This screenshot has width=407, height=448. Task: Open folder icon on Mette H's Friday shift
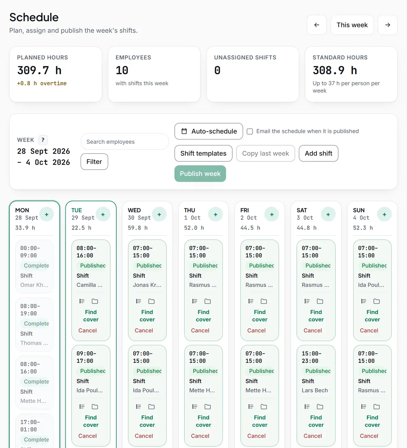264,407
